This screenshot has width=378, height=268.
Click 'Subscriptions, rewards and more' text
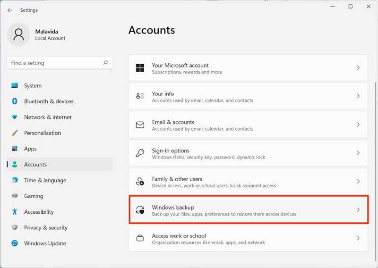(x=187, y=72)
